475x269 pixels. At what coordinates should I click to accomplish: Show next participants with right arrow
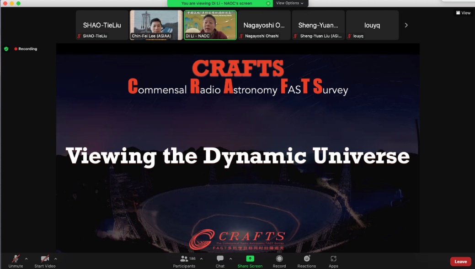pyautogui.click(x=406, y=25)
